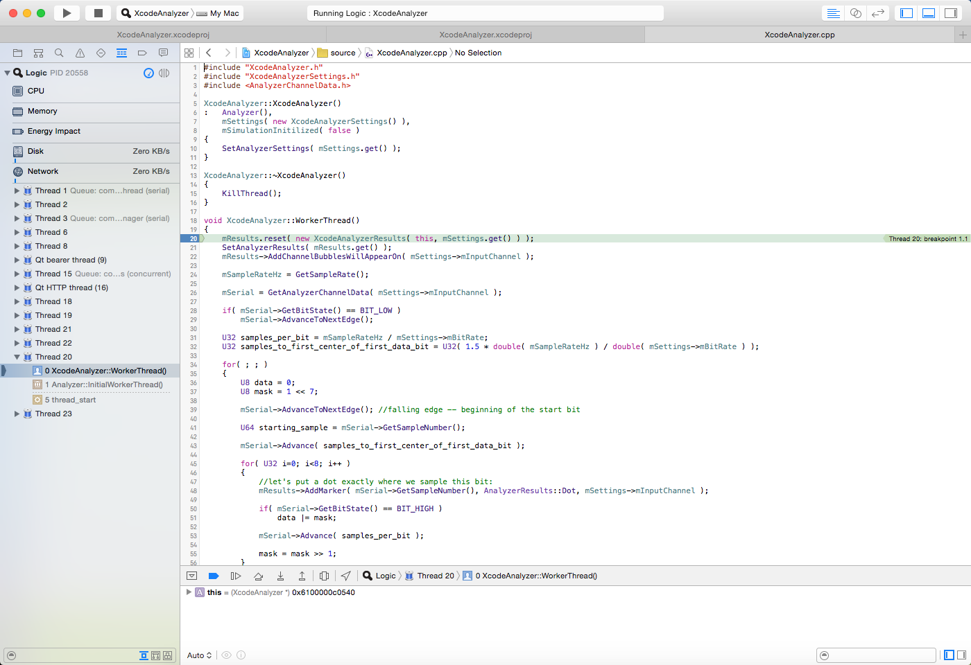Switch to the first XcodeAnalyzer.xcodeproj tab

coord(163,35)
